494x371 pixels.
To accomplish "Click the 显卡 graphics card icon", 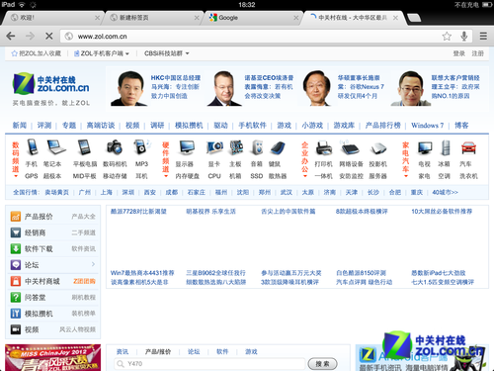I will point(214,147).
